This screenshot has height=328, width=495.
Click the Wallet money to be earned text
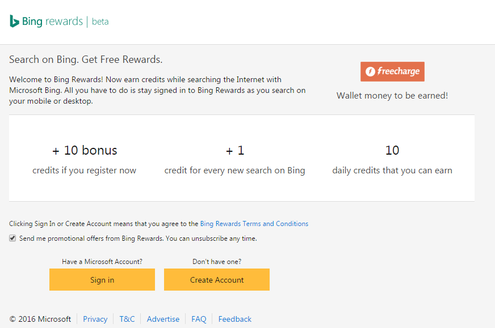[392, 96]
